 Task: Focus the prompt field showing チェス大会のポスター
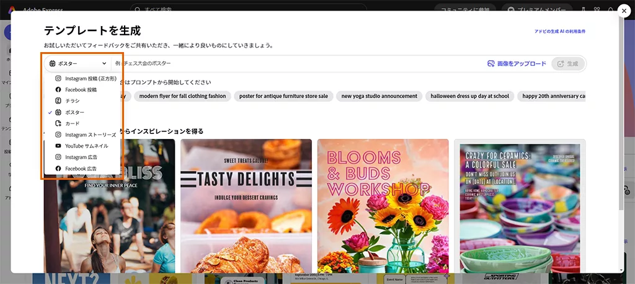tap(298, 64)
